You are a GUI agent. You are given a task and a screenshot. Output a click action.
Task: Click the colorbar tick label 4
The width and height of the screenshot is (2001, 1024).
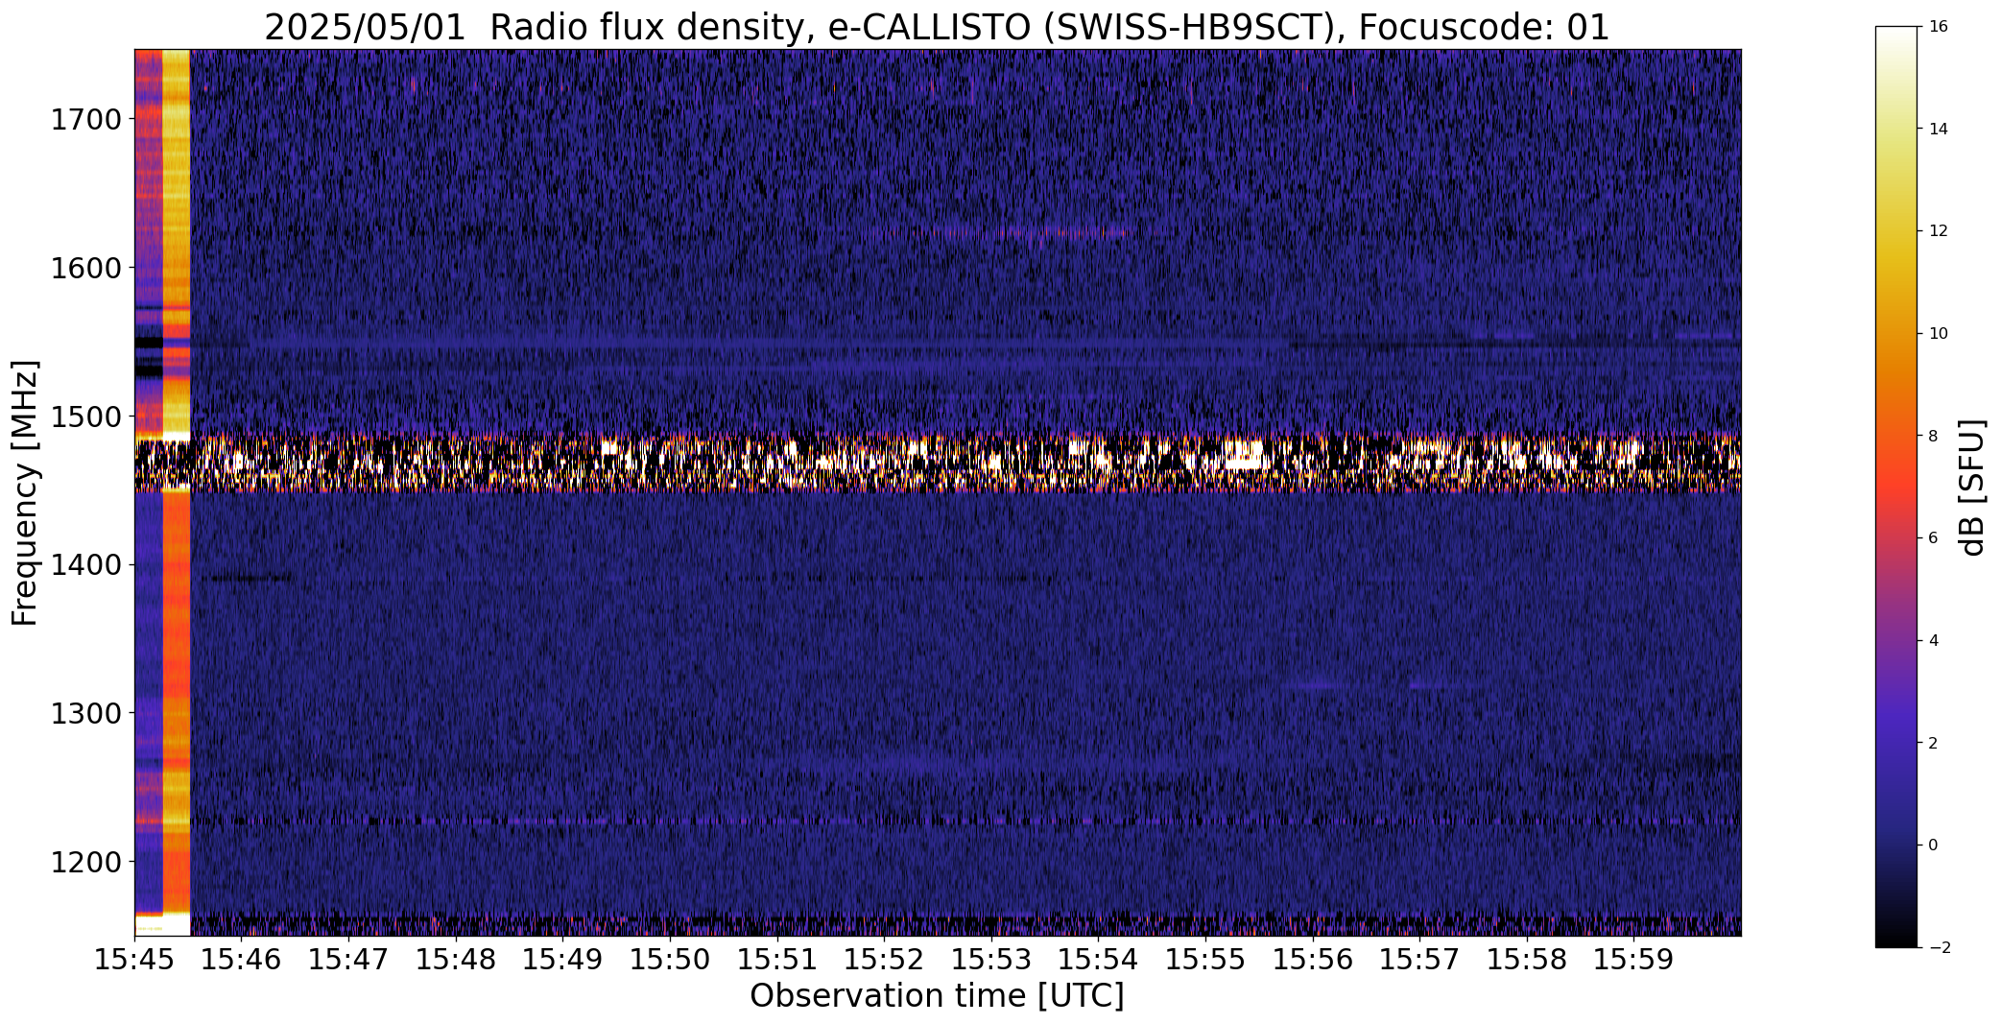click(1933, 641)
